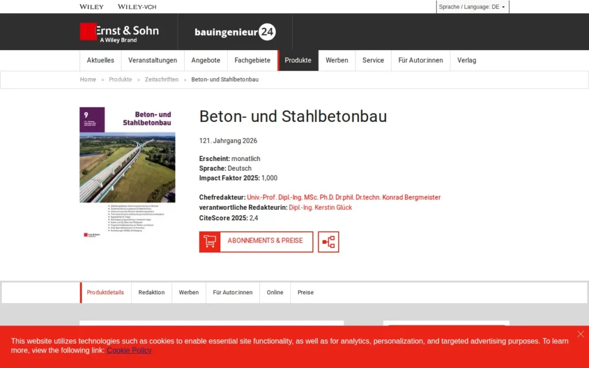Click Abonnements & Preise button
The width and height of the screenshot is (589, 368).
(256, 242)
